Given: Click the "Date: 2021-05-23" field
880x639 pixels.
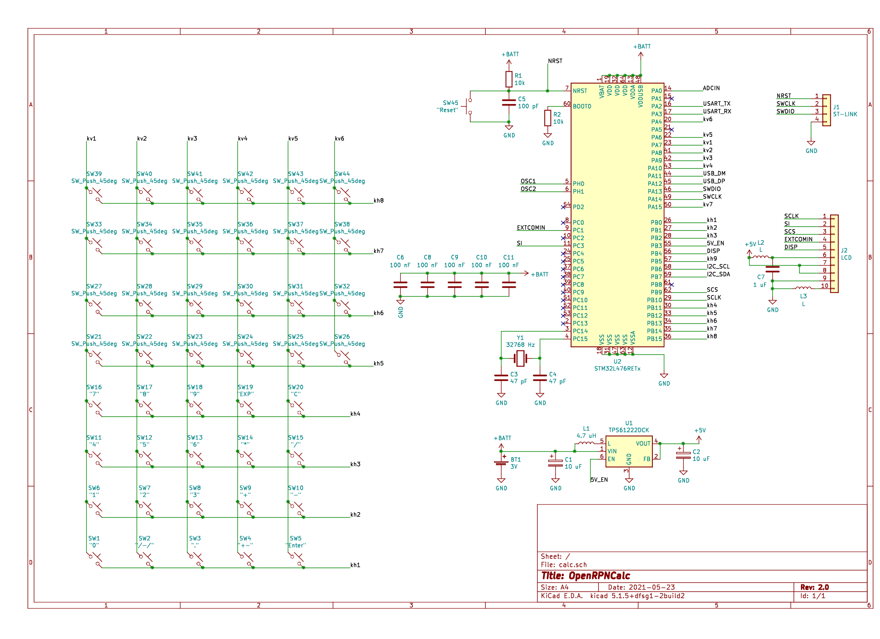Looking at the screenshot, I should coord(641,587).
